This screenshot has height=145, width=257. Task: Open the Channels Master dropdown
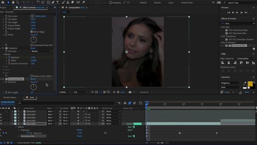coord(41,51)
